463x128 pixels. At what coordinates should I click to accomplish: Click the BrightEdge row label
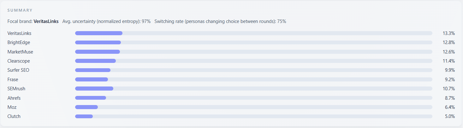[19, 42]
